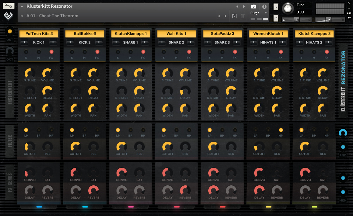
Task: Select LP filter on HIHATS 1
Action: (x=256, y=130)
